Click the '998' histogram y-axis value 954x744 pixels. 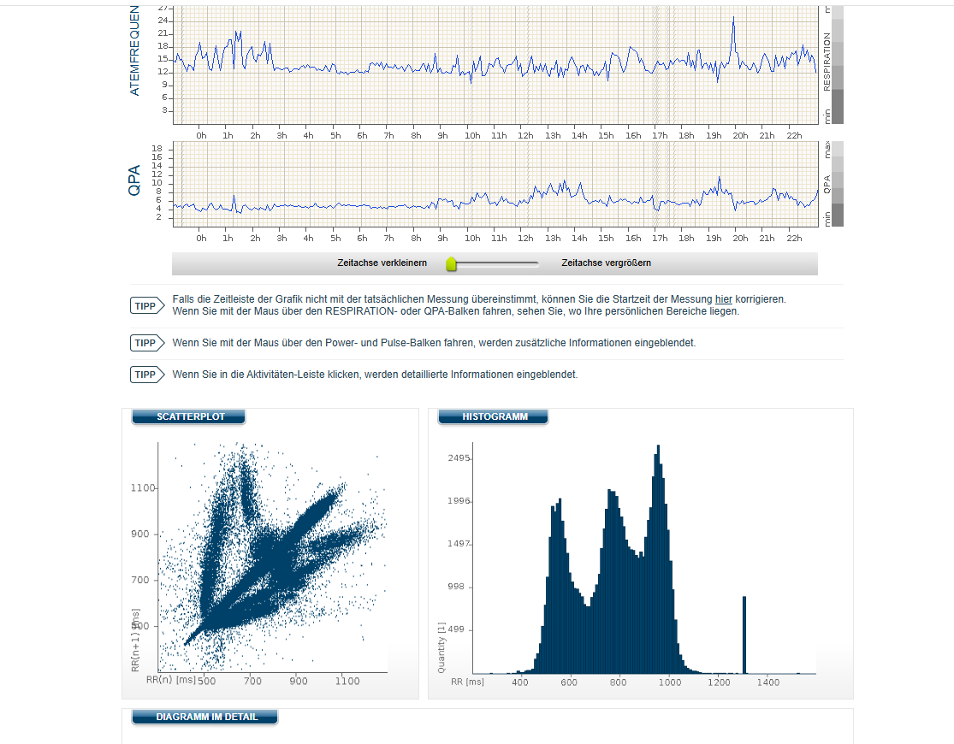coord(456,587)
